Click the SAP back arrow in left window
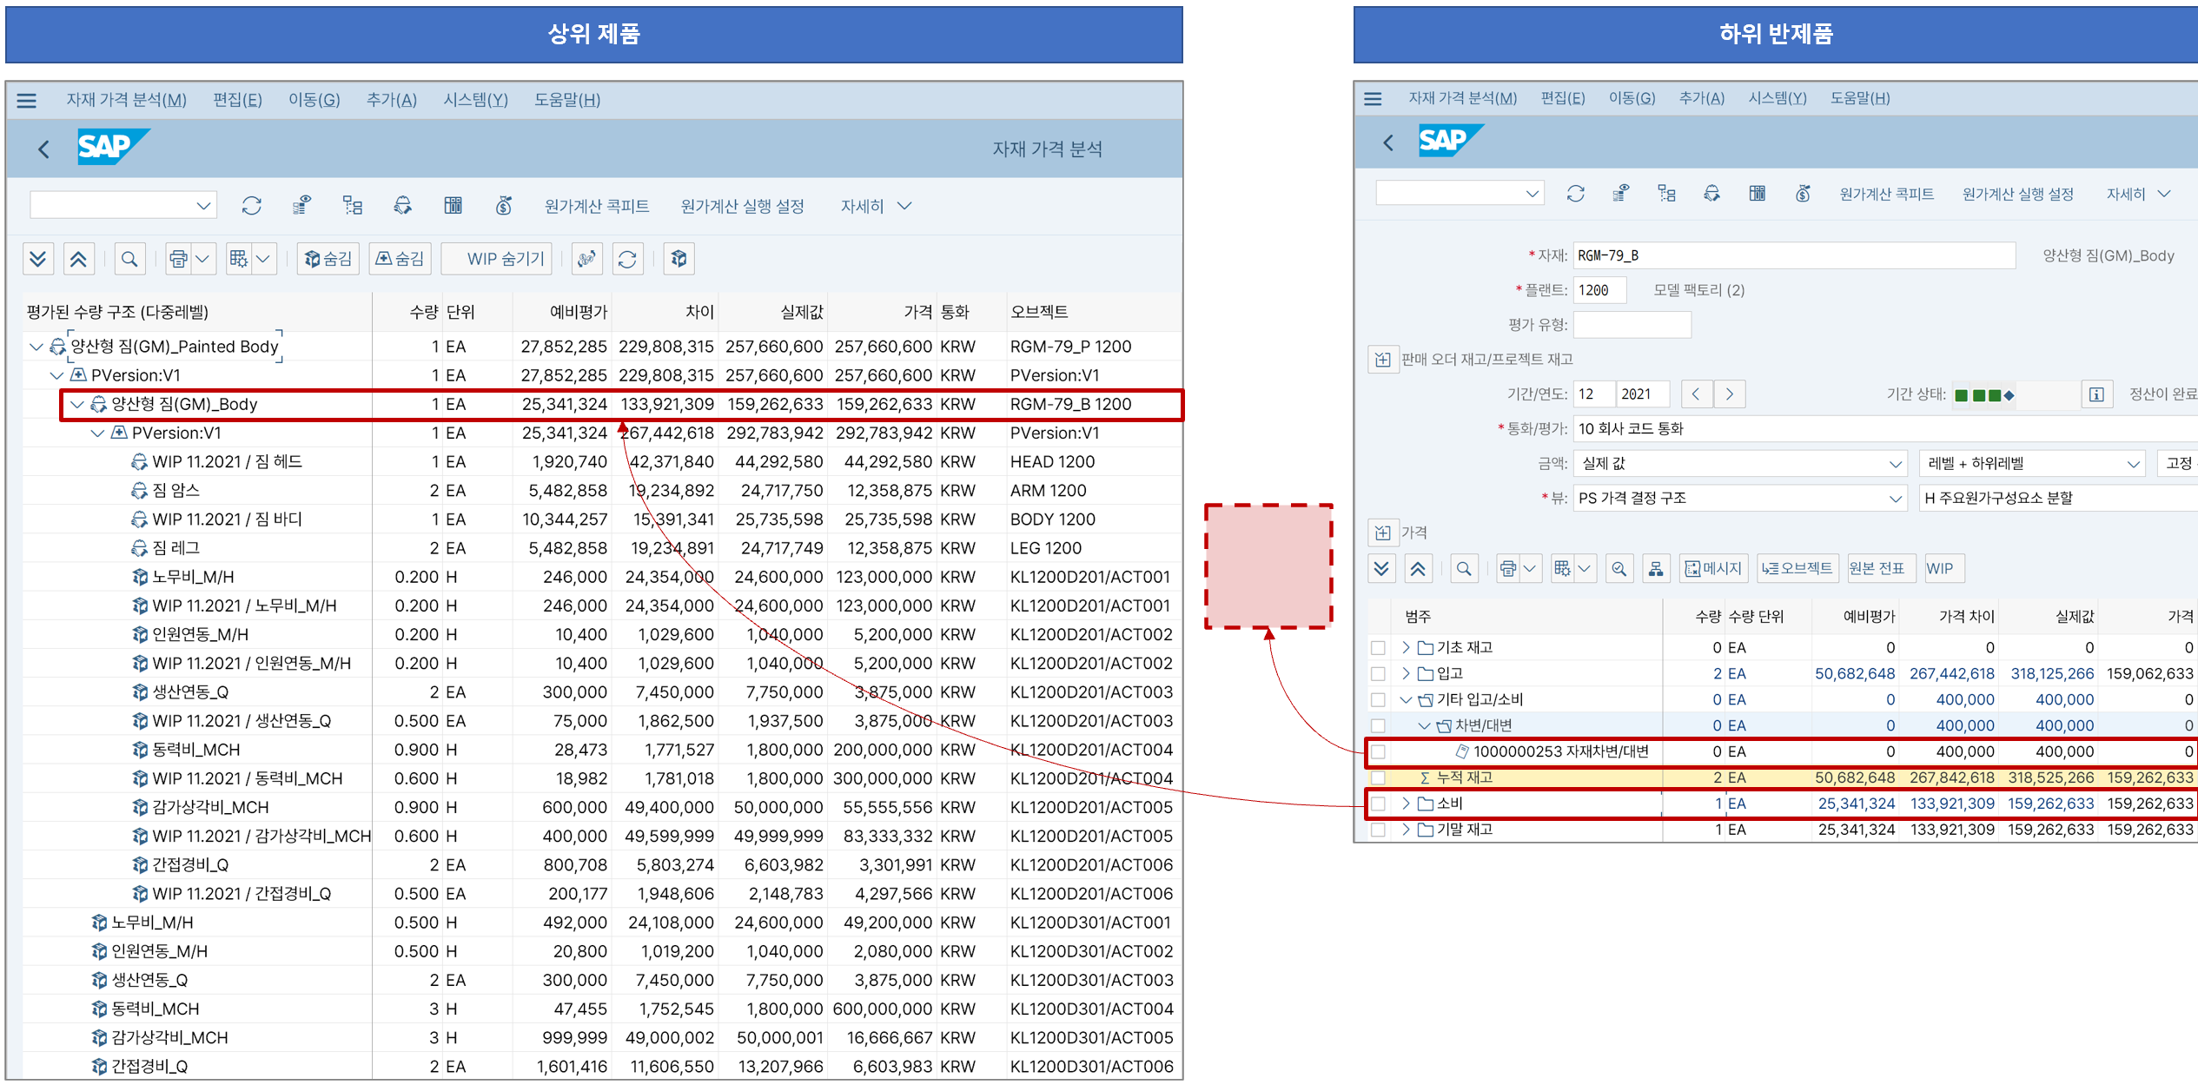 [x=43, y=149]
